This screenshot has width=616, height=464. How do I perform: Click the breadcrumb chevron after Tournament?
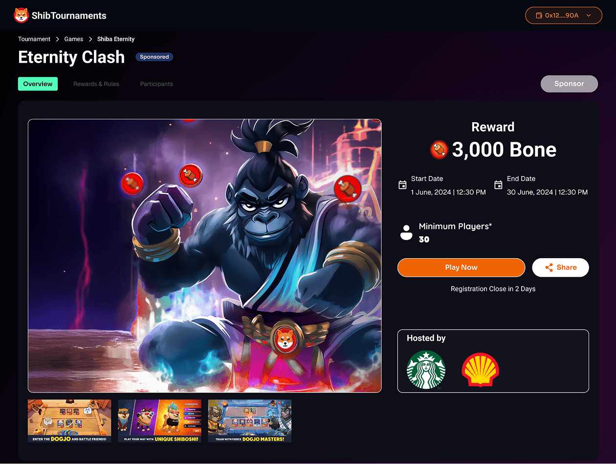(58, 39)
